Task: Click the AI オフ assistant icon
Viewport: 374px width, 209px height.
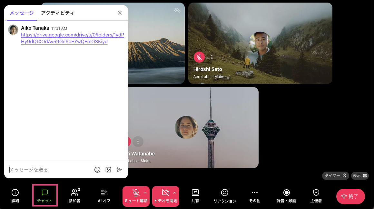Action: 104,196
